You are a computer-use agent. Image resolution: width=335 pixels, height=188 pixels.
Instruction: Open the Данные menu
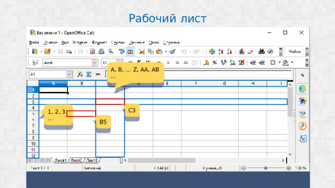[137, 42]
